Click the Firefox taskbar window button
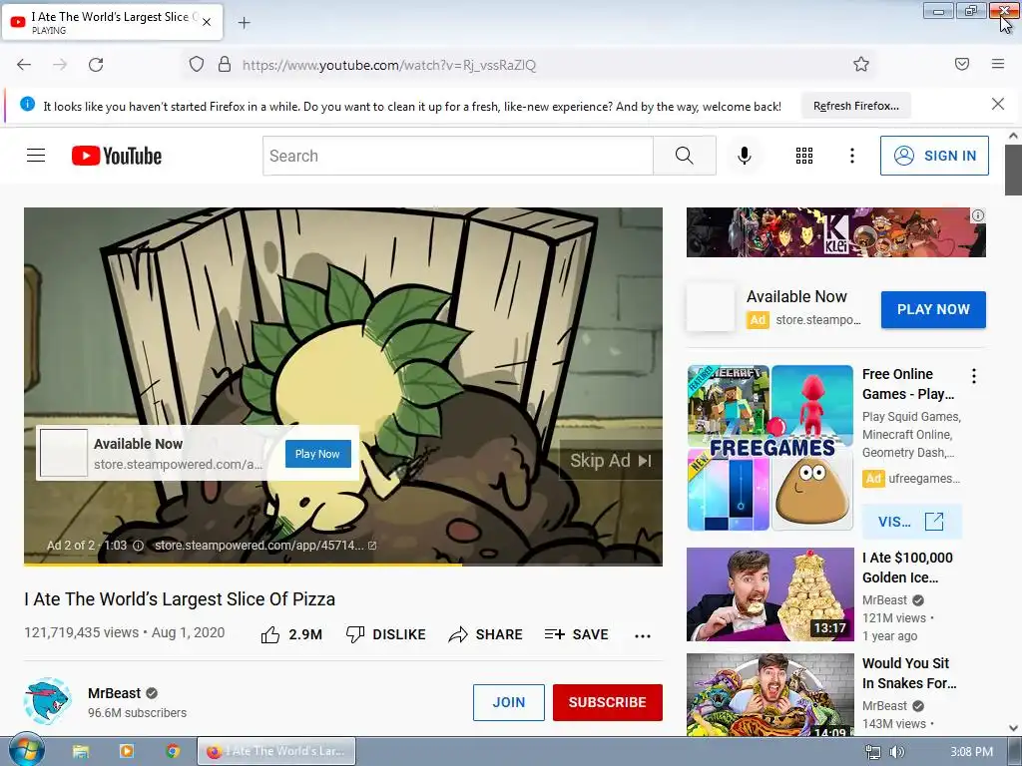Image resolution: width=1022 pixels, height=766 pixels. point(276,751)
